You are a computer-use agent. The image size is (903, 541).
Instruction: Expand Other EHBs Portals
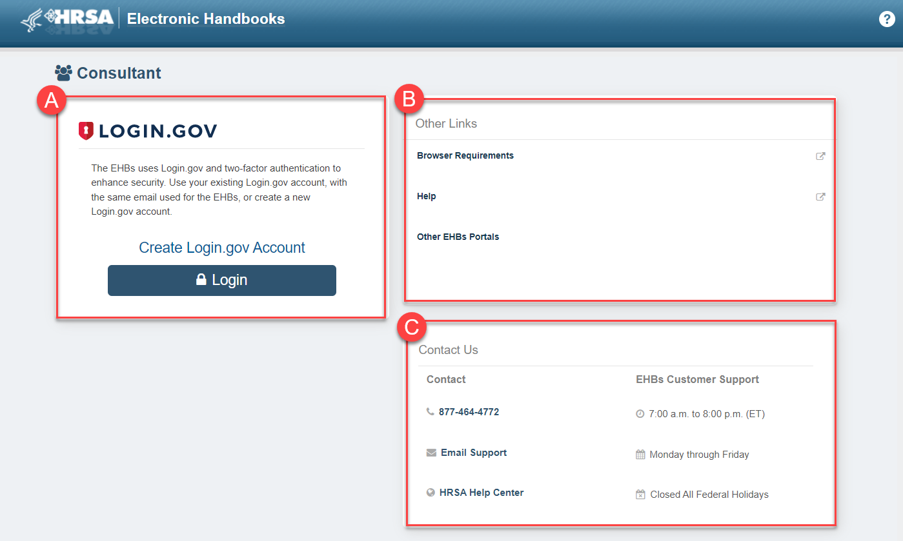458,237
